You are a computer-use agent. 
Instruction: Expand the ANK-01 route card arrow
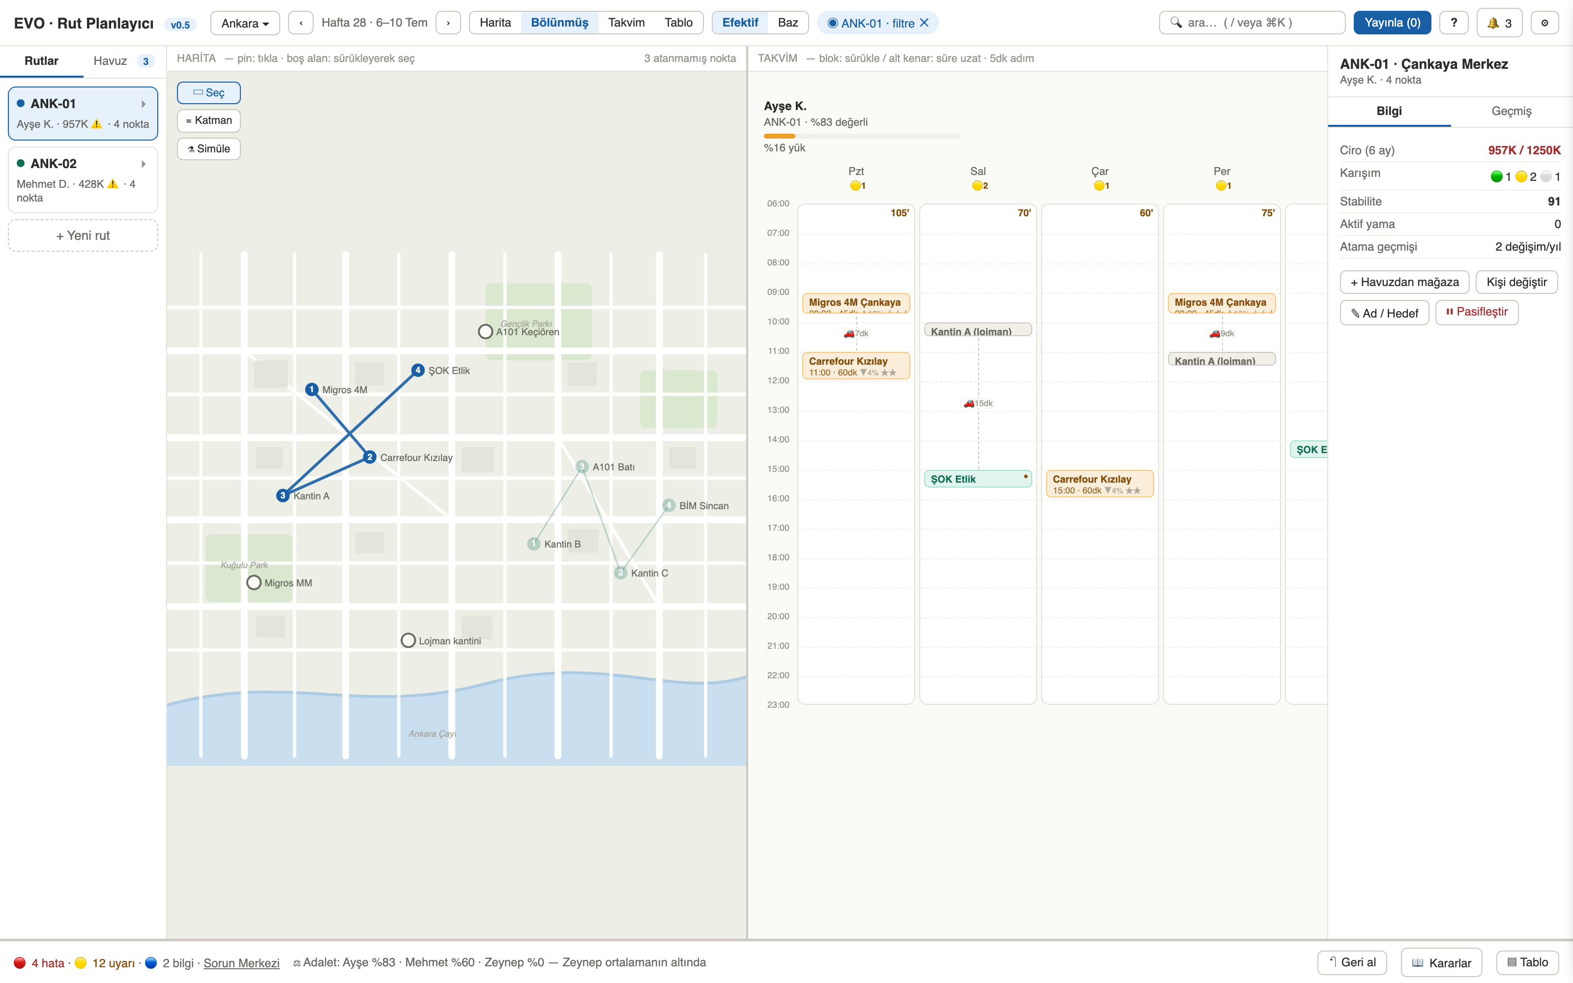click(x=143, y=104)
